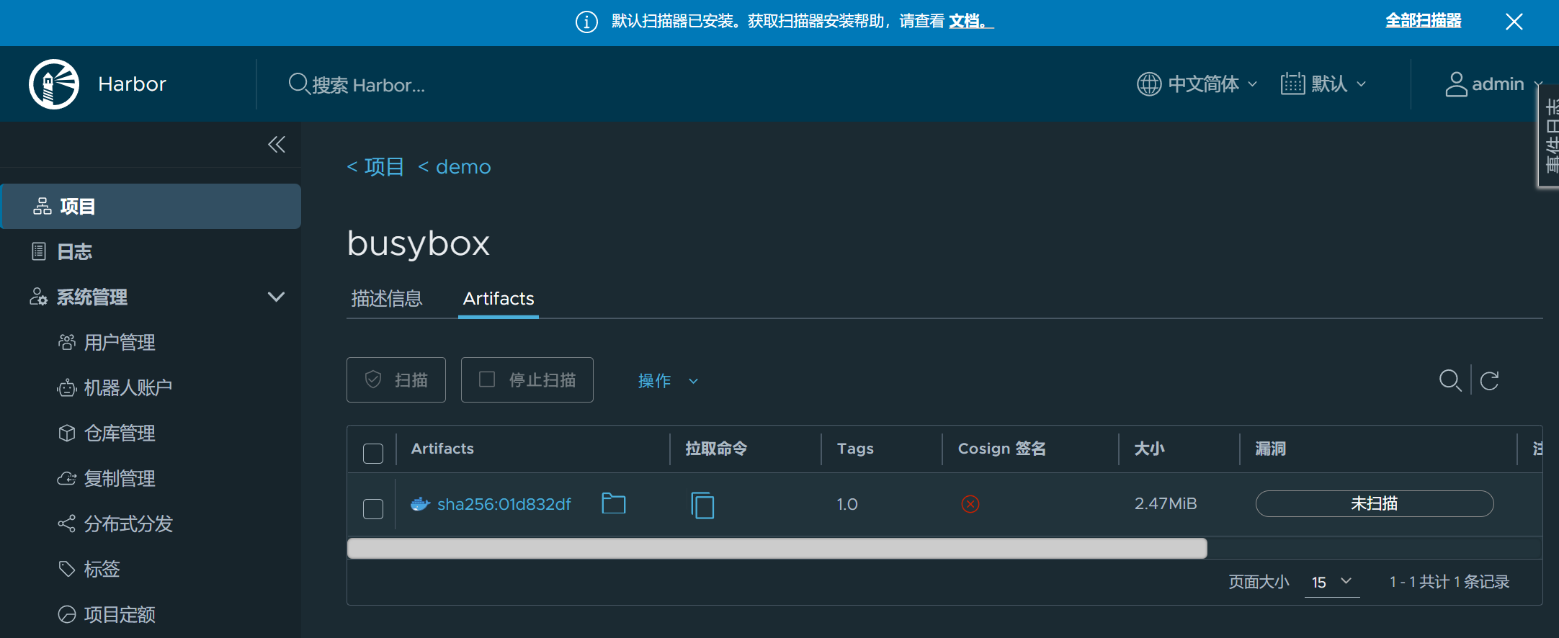This screenshot has width=1559, height=638.
Task: Click the 日志 log icon in sidebar
Action: (x=40, y=251)
